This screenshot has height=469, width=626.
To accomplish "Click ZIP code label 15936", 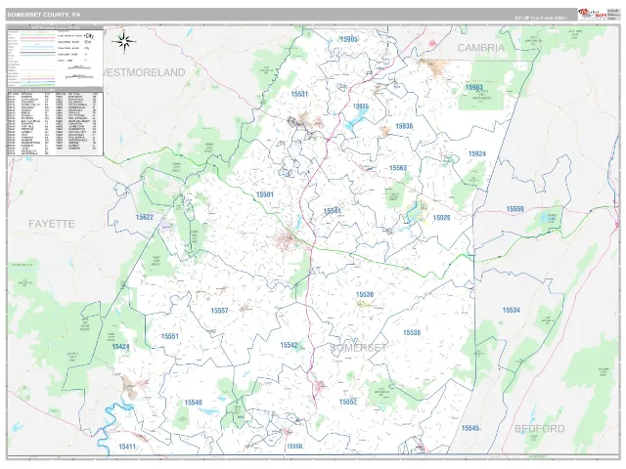I will 404,126.
